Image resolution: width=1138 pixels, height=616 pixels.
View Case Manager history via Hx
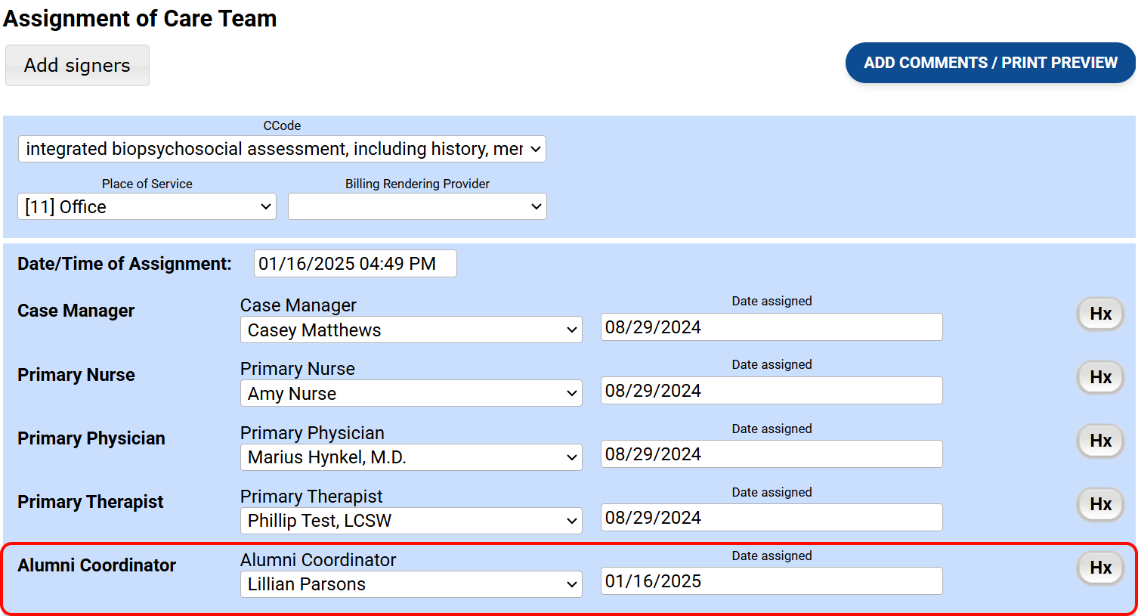(x=1100, y=314)
